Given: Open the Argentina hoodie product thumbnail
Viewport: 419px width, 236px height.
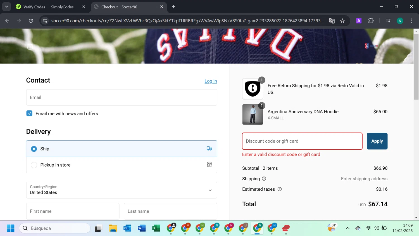Looking at the screenshot, I should point(253,114).
